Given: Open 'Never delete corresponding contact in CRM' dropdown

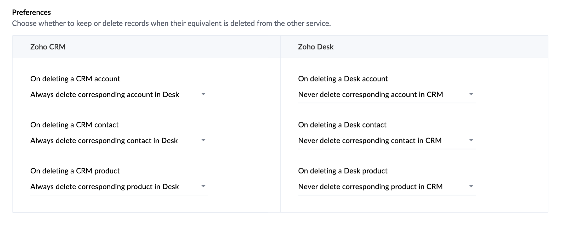Looking at the screenshot, I should [x=370, y=141].
